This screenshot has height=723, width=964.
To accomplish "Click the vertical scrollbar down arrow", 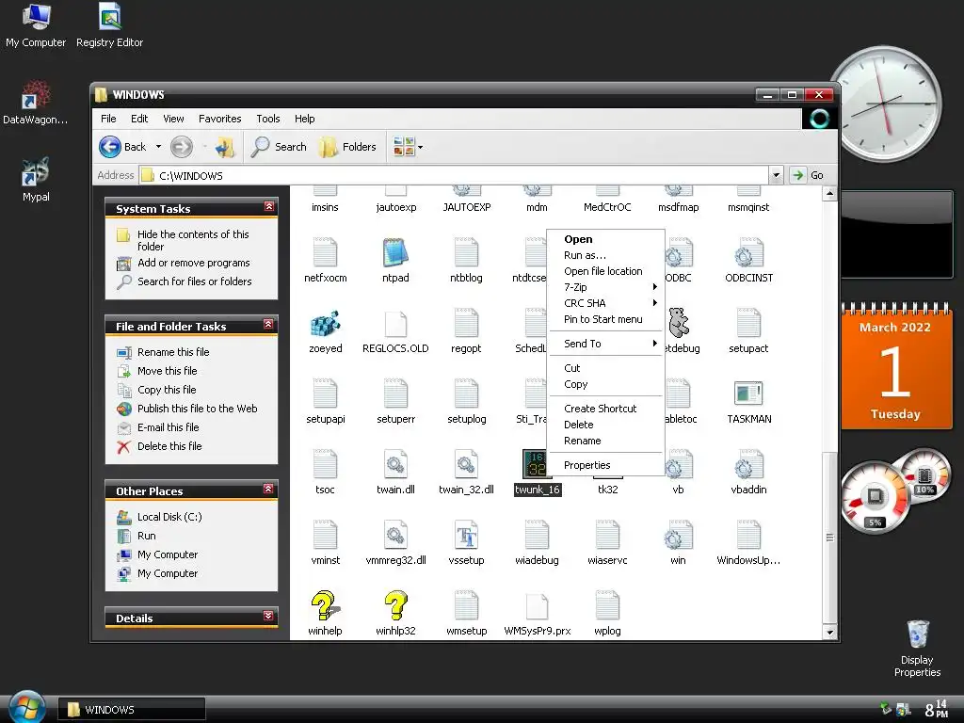I will (829, 632).
